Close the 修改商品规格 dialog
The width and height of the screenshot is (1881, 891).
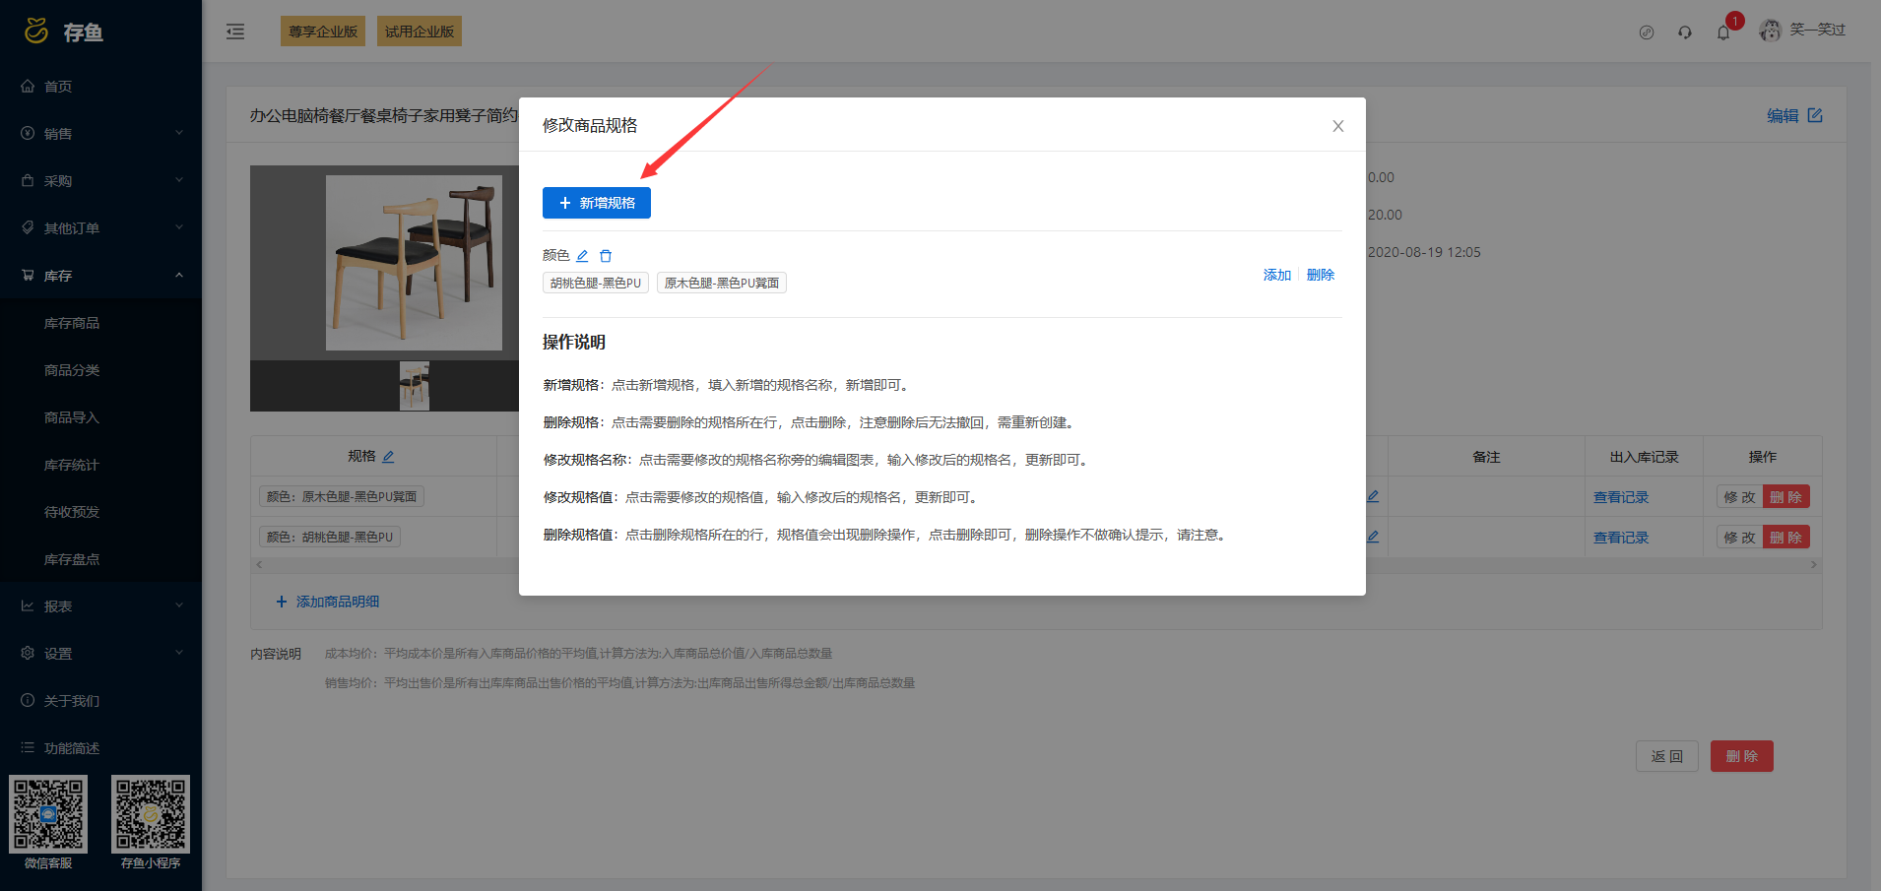click(x=1338, y=126)
